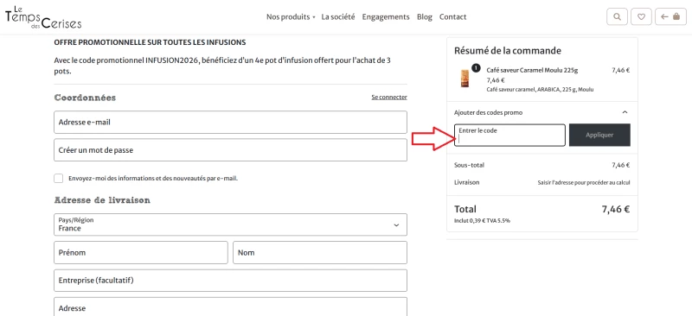Image resolution: width=692 pixels, height=316 pixels.
Task: Focus the Entrer le code field
Action: [x=509, y=135]
